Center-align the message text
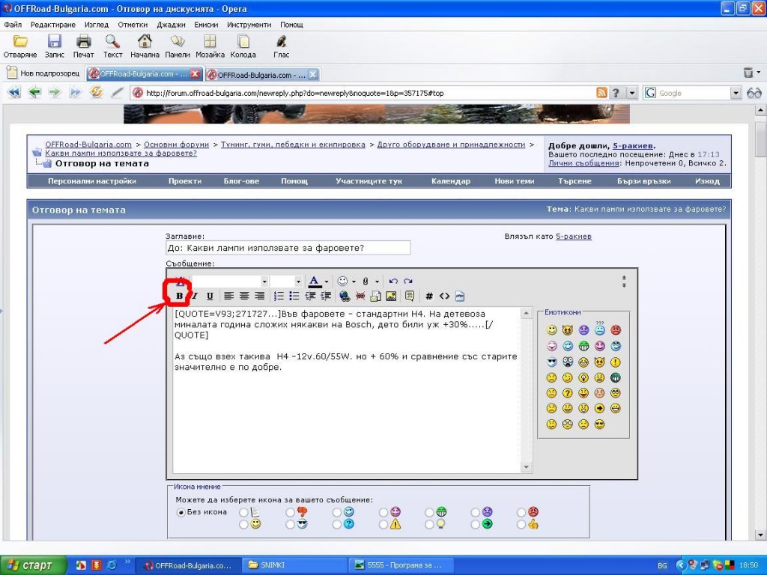 click(244, 296)
